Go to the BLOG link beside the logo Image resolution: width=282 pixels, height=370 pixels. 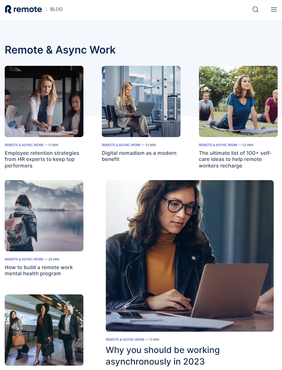56,9
